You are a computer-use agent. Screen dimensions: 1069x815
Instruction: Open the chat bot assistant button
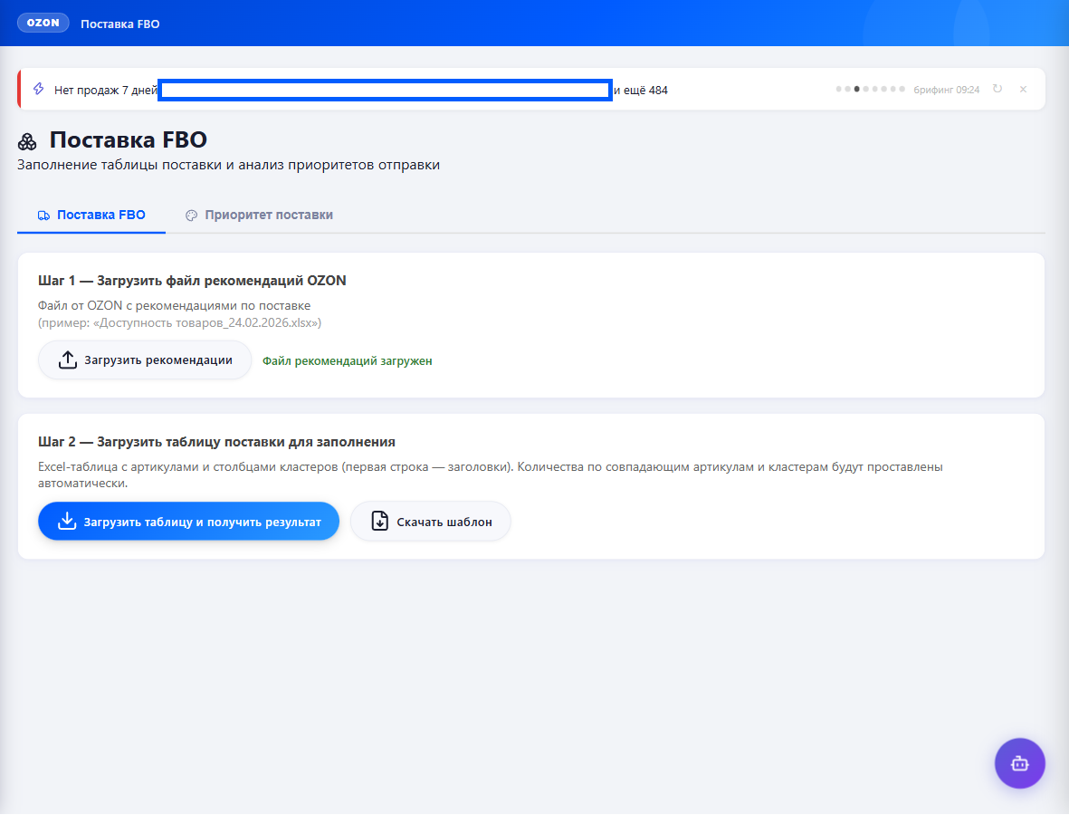(x=1019, y=763)
